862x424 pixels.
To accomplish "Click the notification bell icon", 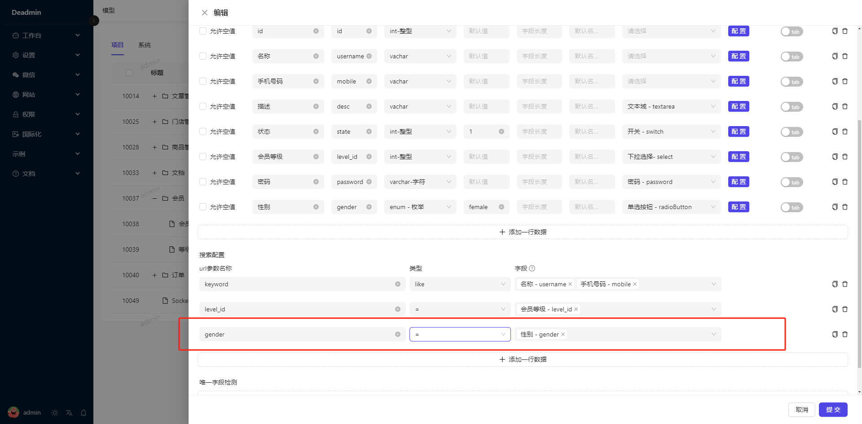I will coord(84,413).
